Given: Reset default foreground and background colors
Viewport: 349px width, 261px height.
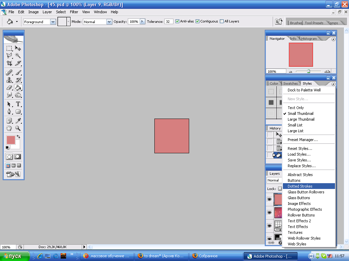Looking at the screenshot, I should (x=7, y=147).
